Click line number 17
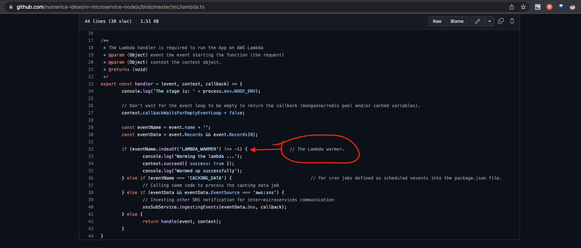 (91, 41)
